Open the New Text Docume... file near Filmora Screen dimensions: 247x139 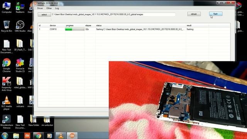point(20,122)
